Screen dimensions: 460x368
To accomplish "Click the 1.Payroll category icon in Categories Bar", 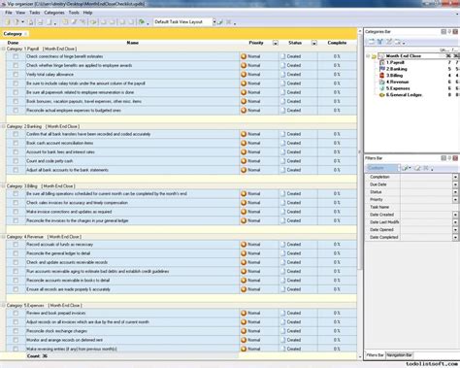I will point(381,62).
